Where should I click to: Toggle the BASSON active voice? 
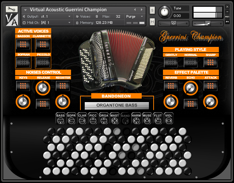(x=23, y=44)
